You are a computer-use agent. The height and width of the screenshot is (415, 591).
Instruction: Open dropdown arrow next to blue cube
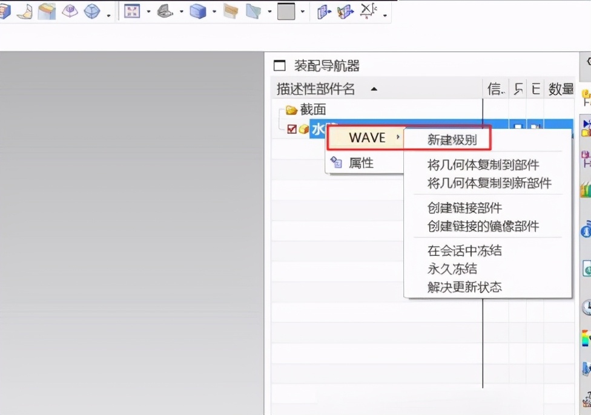point(214,12)
